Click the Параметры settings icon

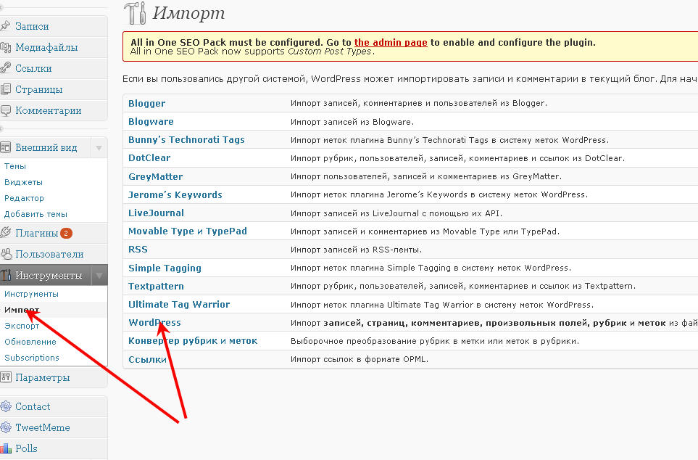tap(5, 377)
